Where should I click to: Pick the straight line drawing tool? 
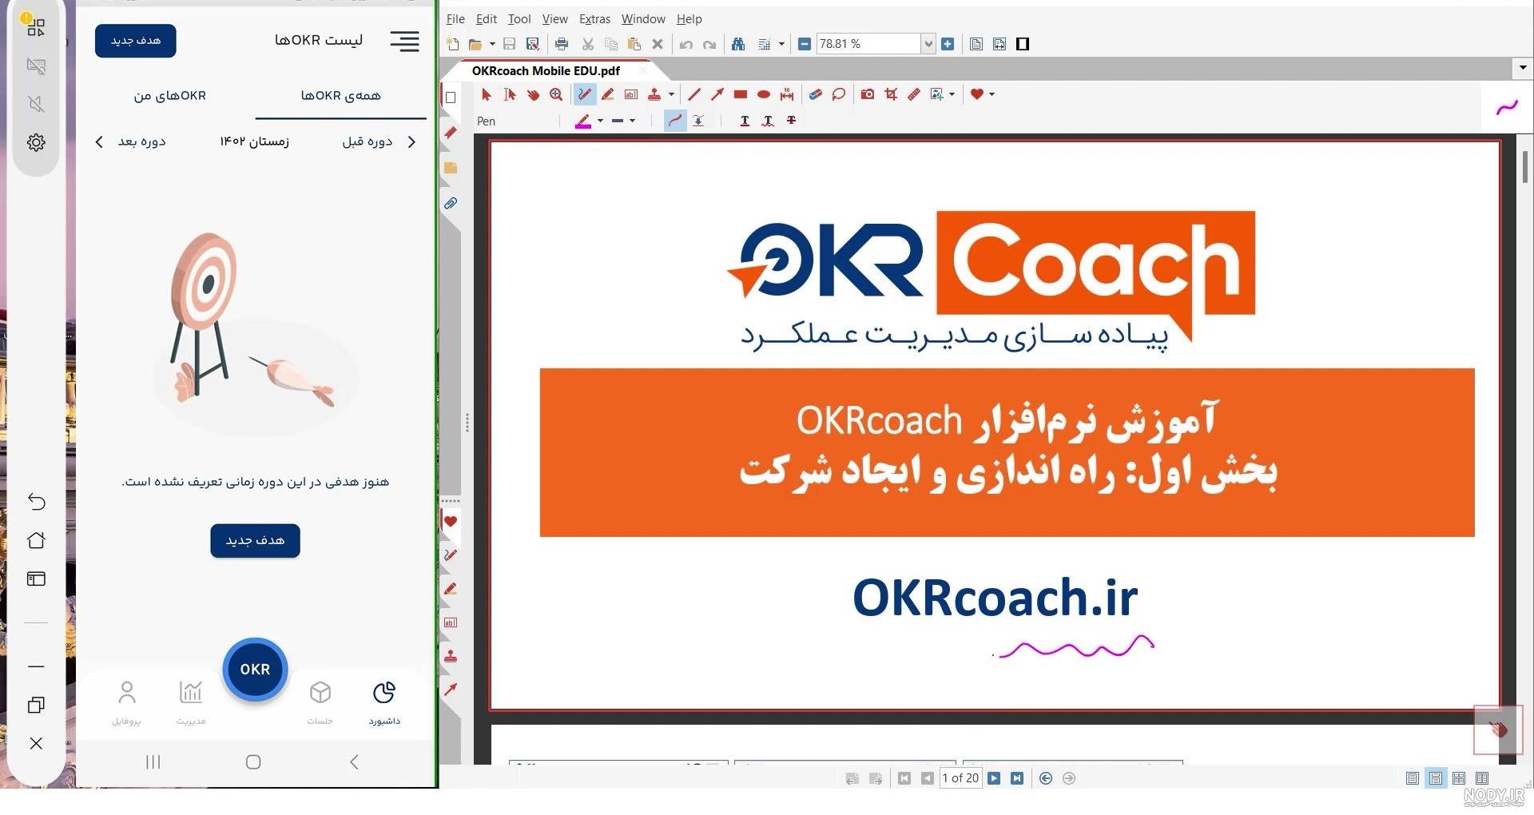click(x=693, y=94)
